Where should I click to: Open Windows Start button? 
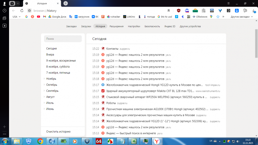[5, 141]
